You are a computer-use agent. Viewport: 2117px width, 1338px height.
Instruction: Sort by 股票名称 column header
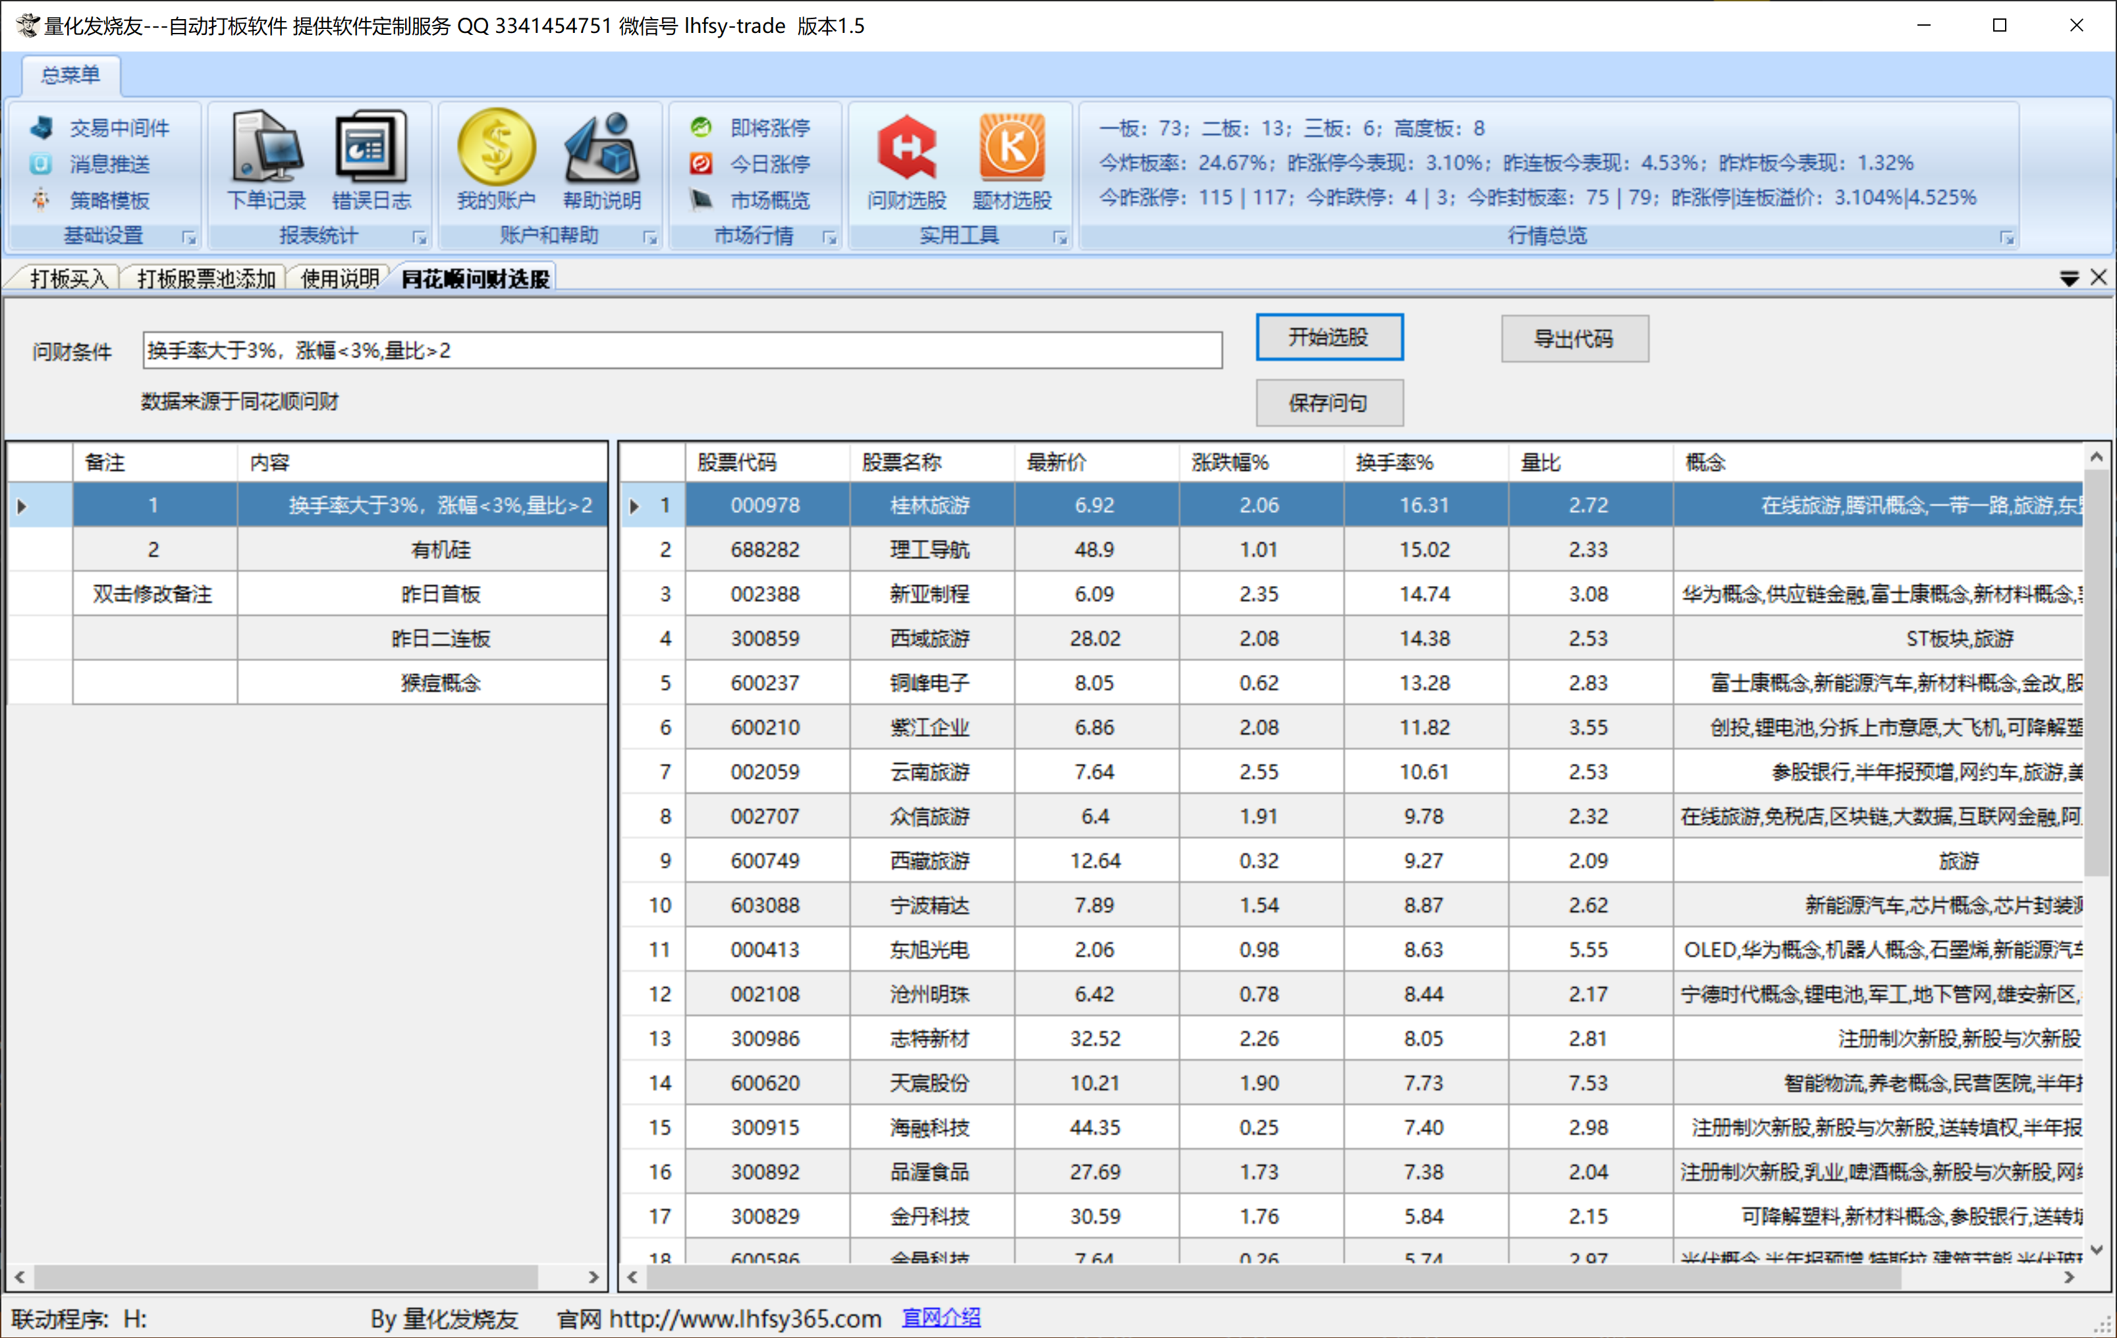[932, 462]
